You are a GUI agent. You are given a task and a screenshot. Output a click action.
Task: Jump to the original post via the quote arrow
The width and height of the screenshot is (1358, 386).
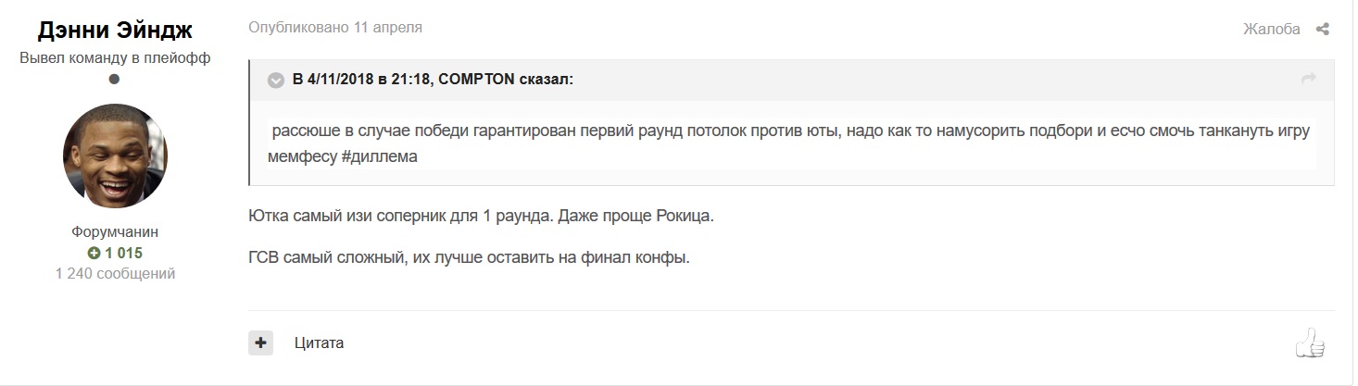1309,80
